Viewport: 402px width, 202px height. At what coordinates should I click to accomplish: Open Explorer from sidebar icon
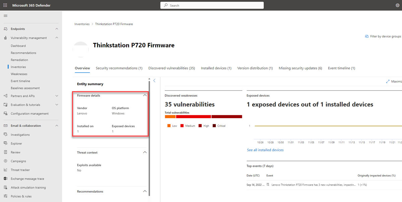click(5, 143)
